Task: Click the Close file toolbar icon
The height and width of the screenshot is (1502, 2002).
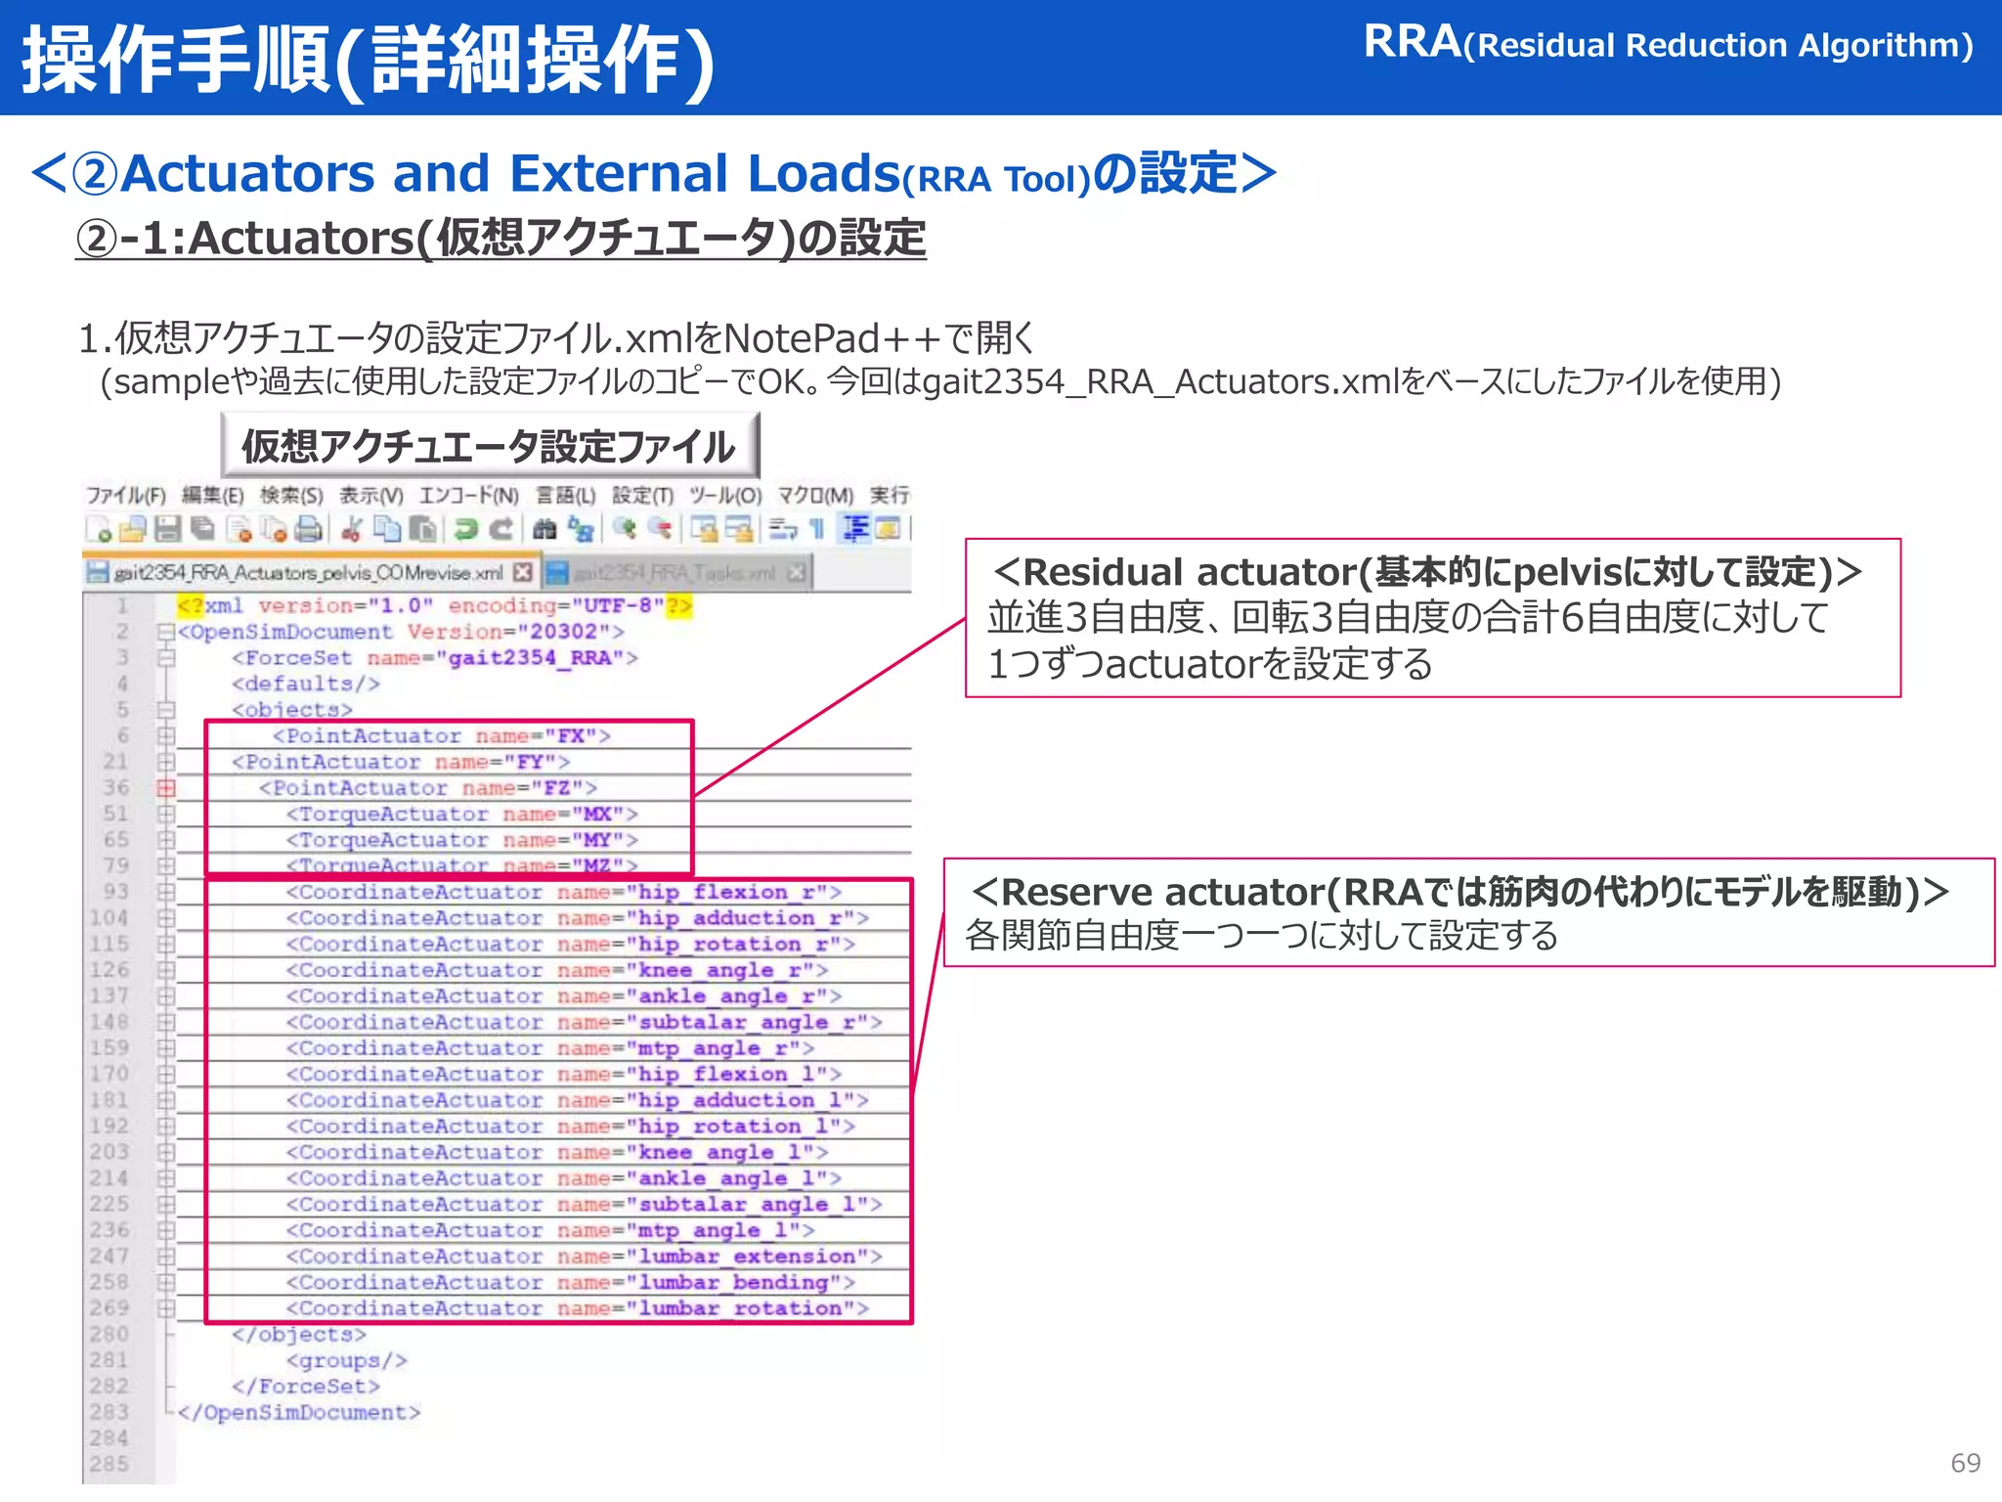Action: point(239,529)
